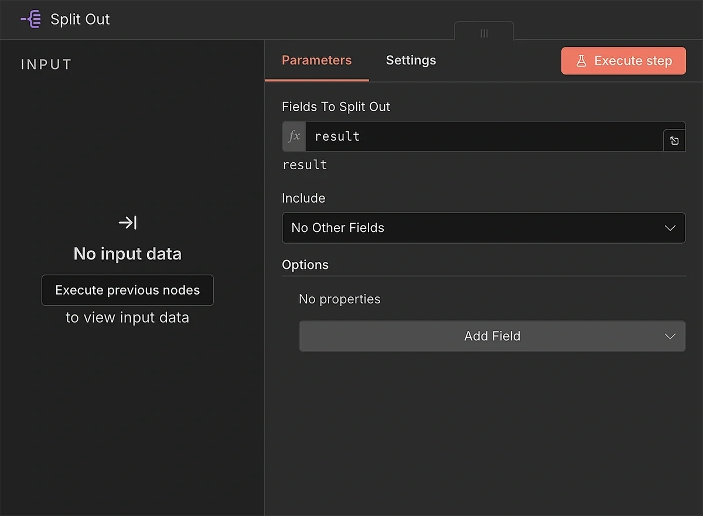Click the chevron on No Other Fields
Image resolution: width=703 pixels, height=516 pixels.
(670, 228)
